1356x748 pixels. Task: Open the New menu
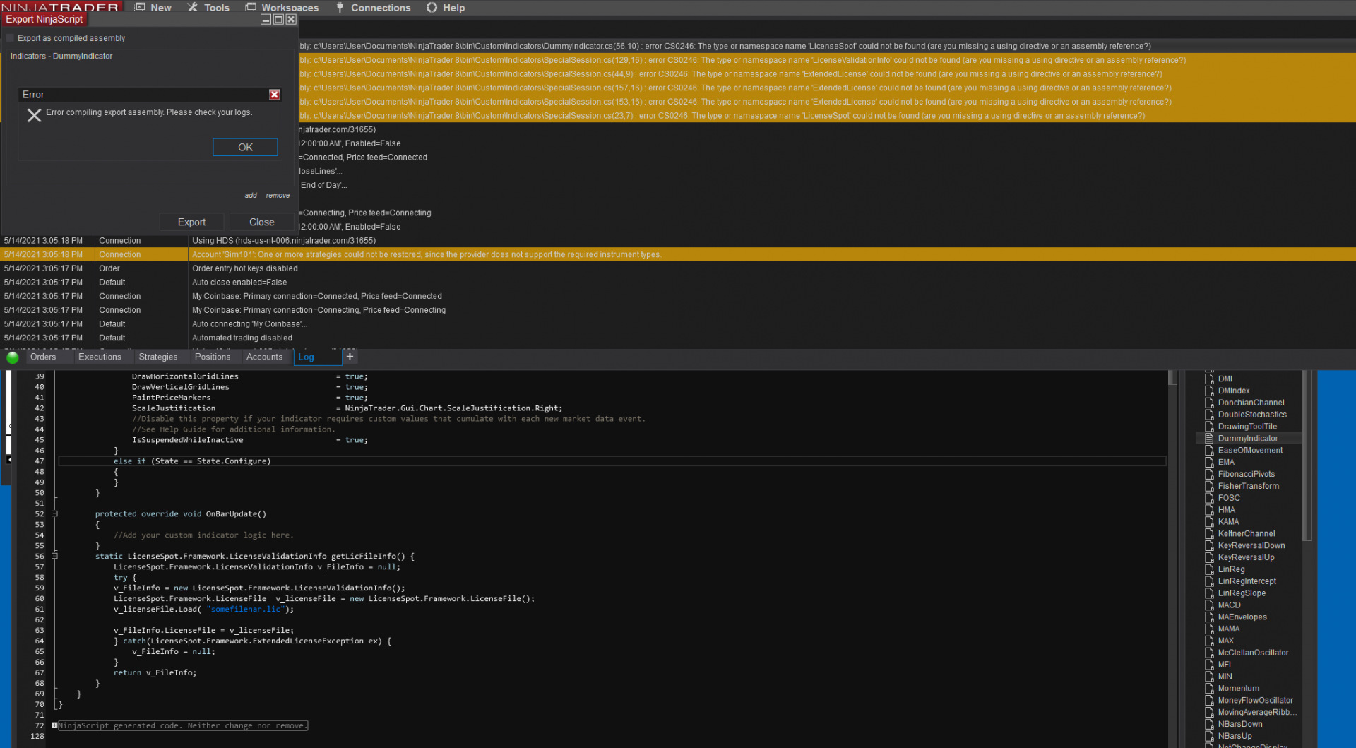click(153, 8)
